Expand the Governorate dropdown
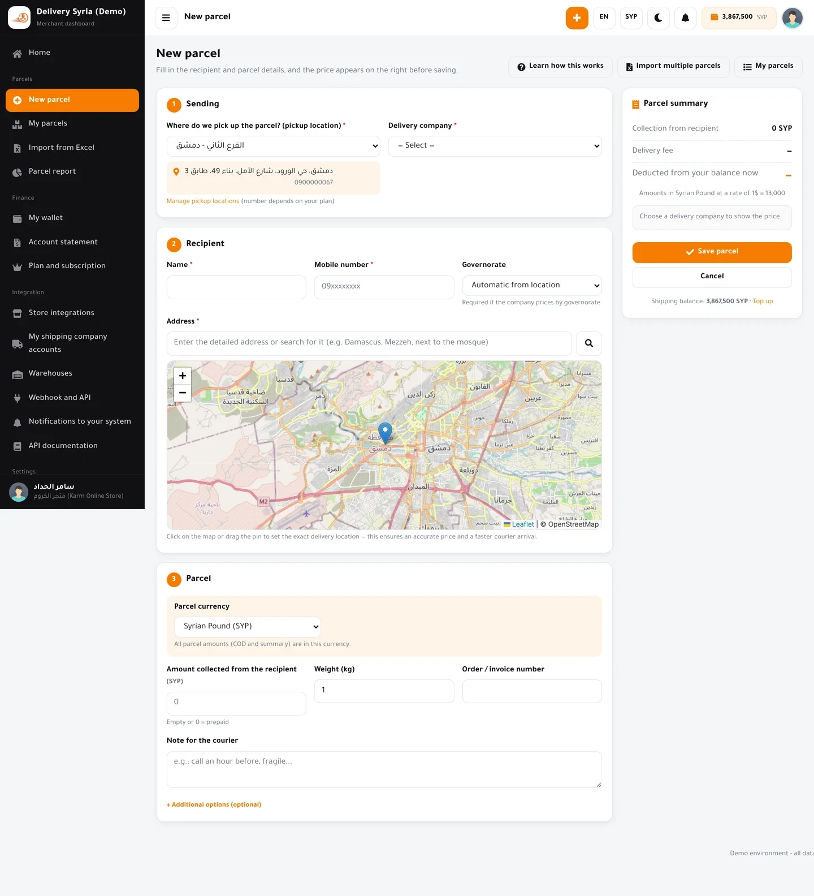The width and height of the screenshot is (814, 896). click(x=532, y=286)
